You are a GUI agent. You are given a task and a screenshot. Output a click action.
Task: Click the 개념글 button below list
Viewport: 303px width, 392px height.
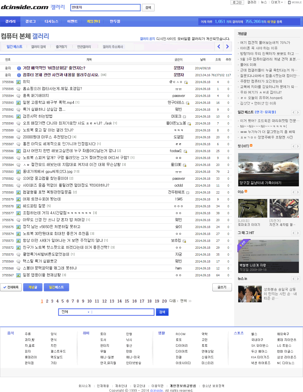33,287
